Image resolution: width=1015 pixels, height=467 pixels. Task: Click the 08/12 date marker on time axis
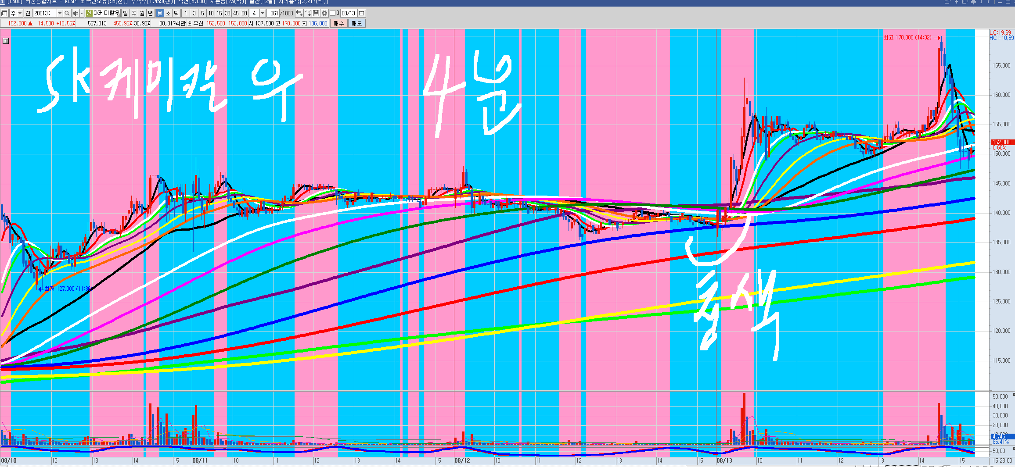[462, 460]
